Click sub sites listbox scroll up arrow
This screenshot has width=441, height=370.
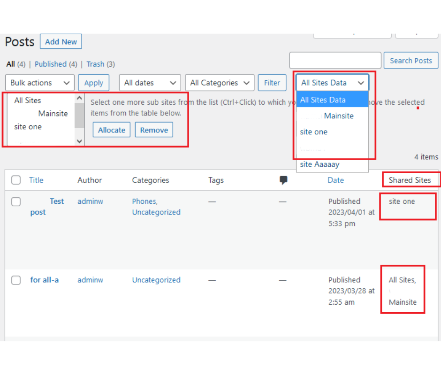point(80,98)
